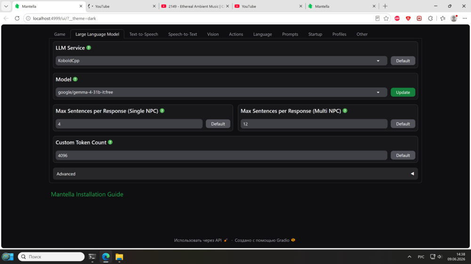Viewport: 471px width, 264px height.
Task: Close the Ethereal Ambient Music browser tab
Action: coord(227,6)
